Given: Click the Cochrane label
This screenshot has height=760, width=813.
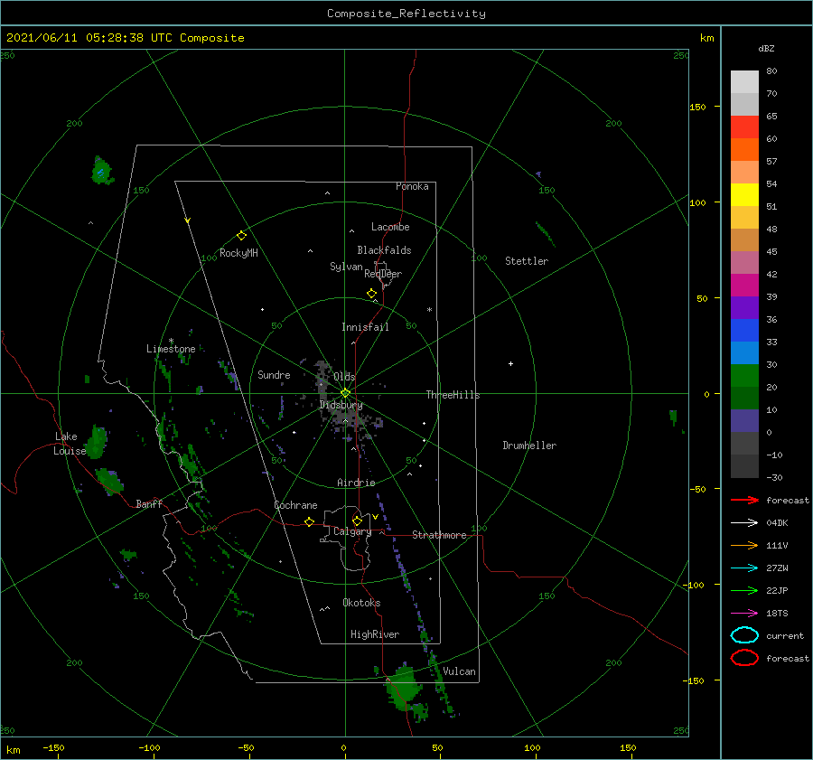Looking at the screenshot, I should point(295,505).
